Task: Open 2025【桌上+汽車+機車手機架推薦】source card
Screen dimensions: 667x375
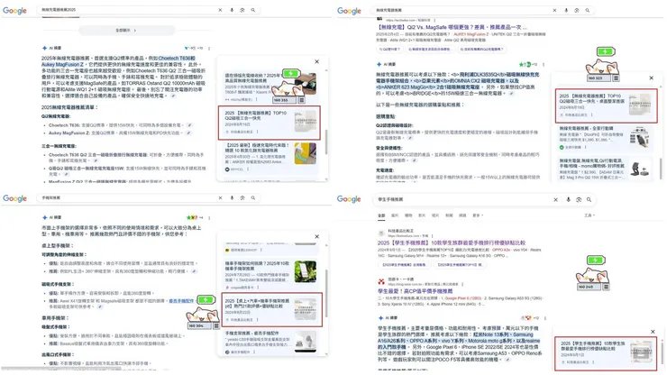Action: point(272,310)
